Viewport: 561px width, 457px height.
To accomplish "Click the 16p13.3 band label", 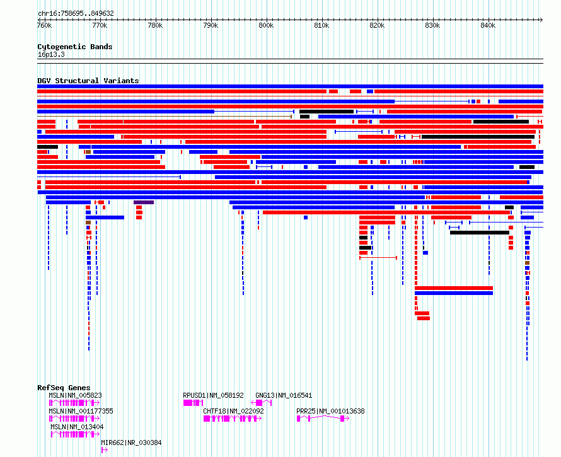I will (51, 54).
